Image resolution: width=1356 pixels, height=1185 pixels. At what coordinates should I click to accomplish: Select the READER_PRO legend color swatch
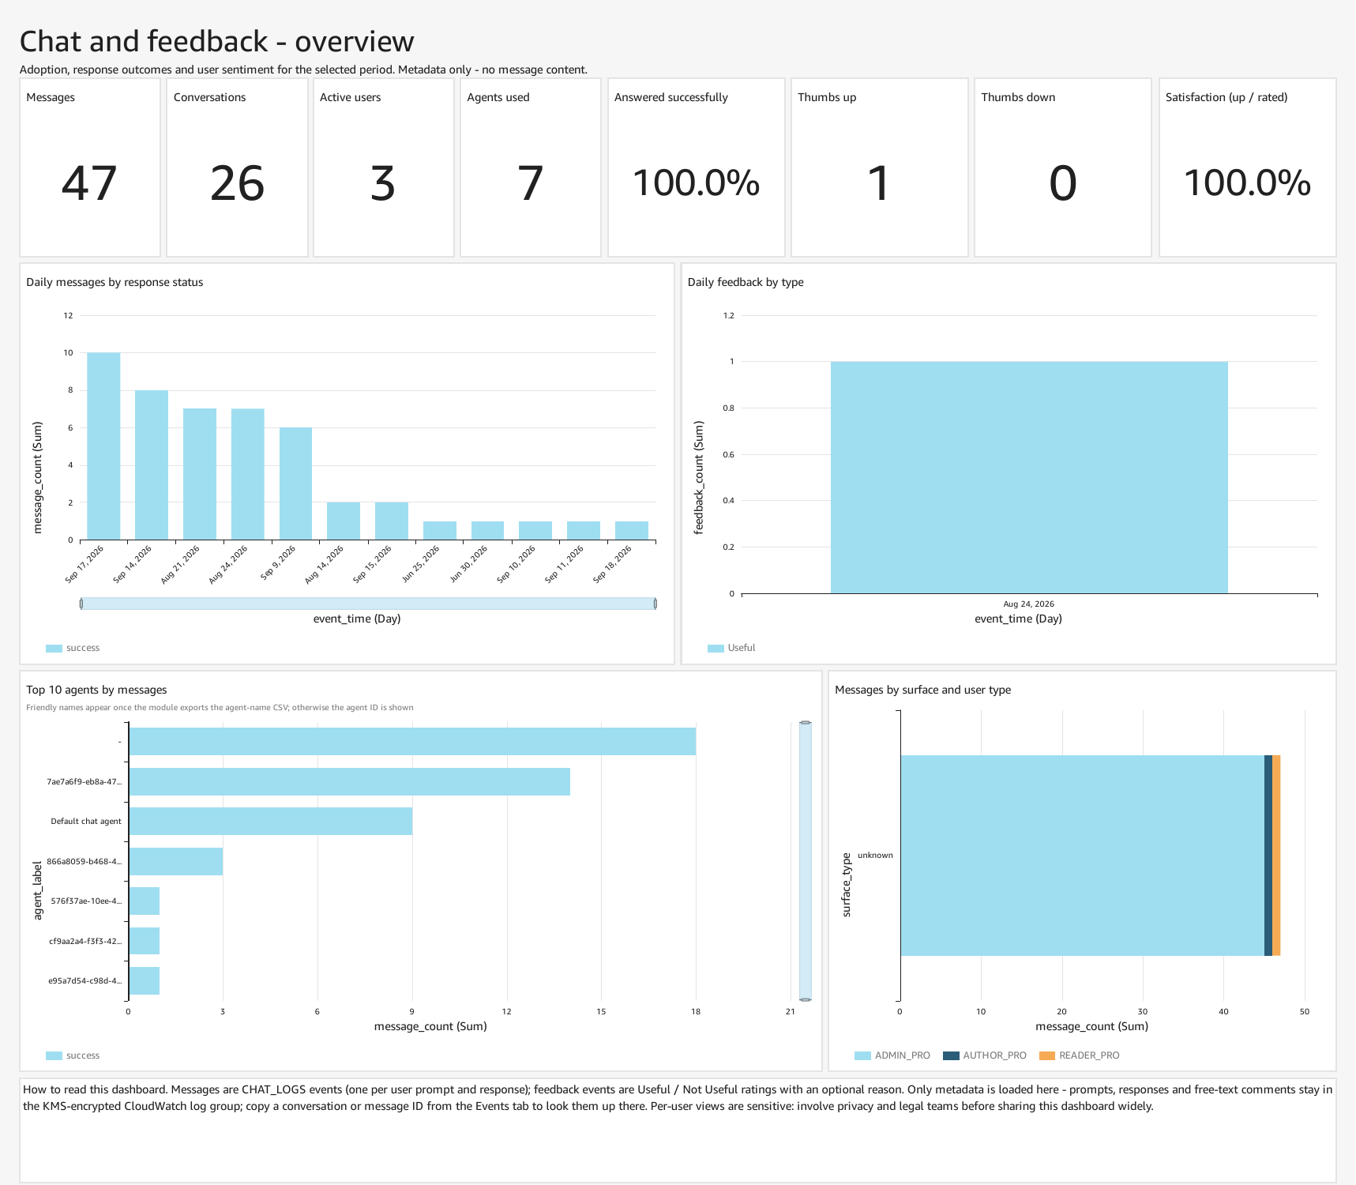(x=1047, y=1056)
